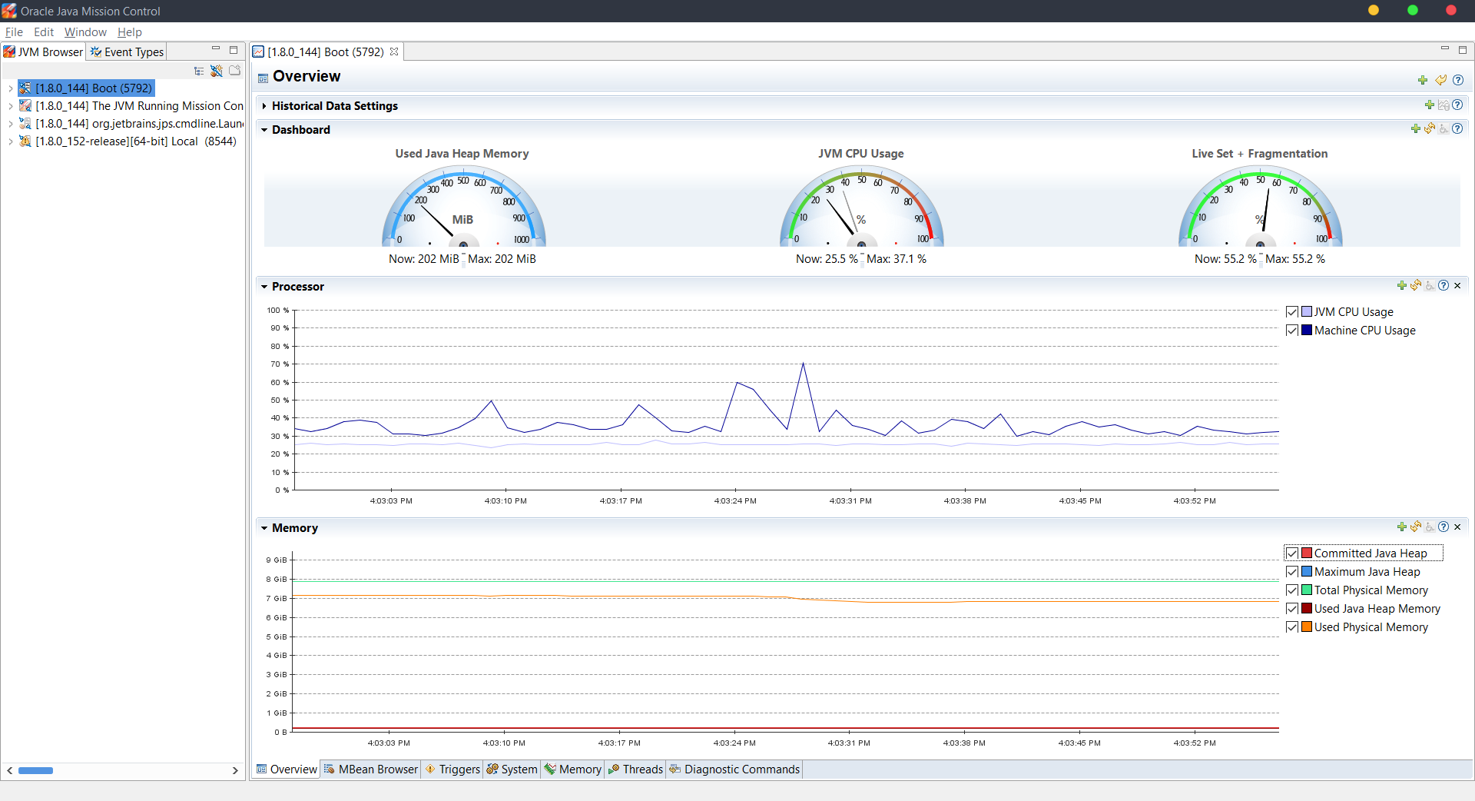The image size is (1475, 801).
Task: Expand JVM Running Mission Control node
Action: coord(11,106)
